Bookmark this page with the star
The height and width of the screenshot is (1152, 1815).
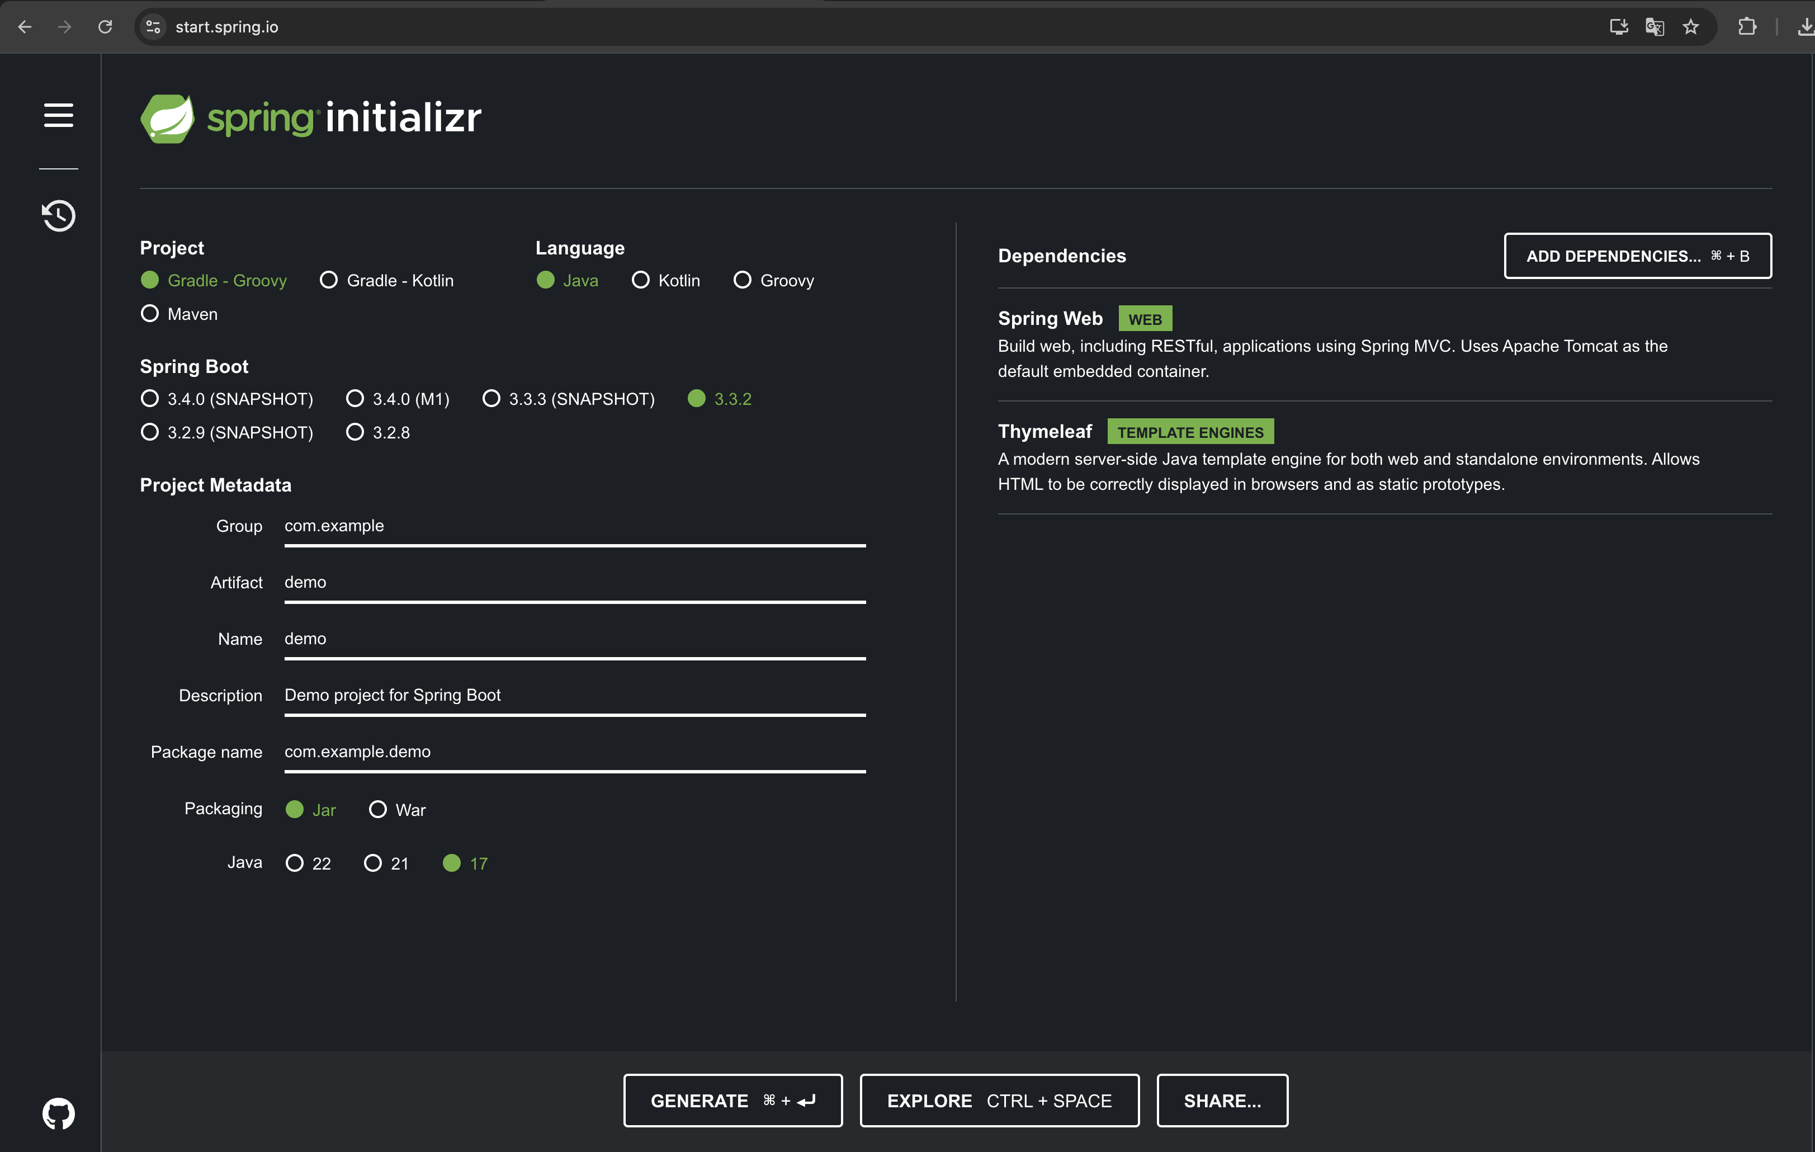pos(1691,27)
